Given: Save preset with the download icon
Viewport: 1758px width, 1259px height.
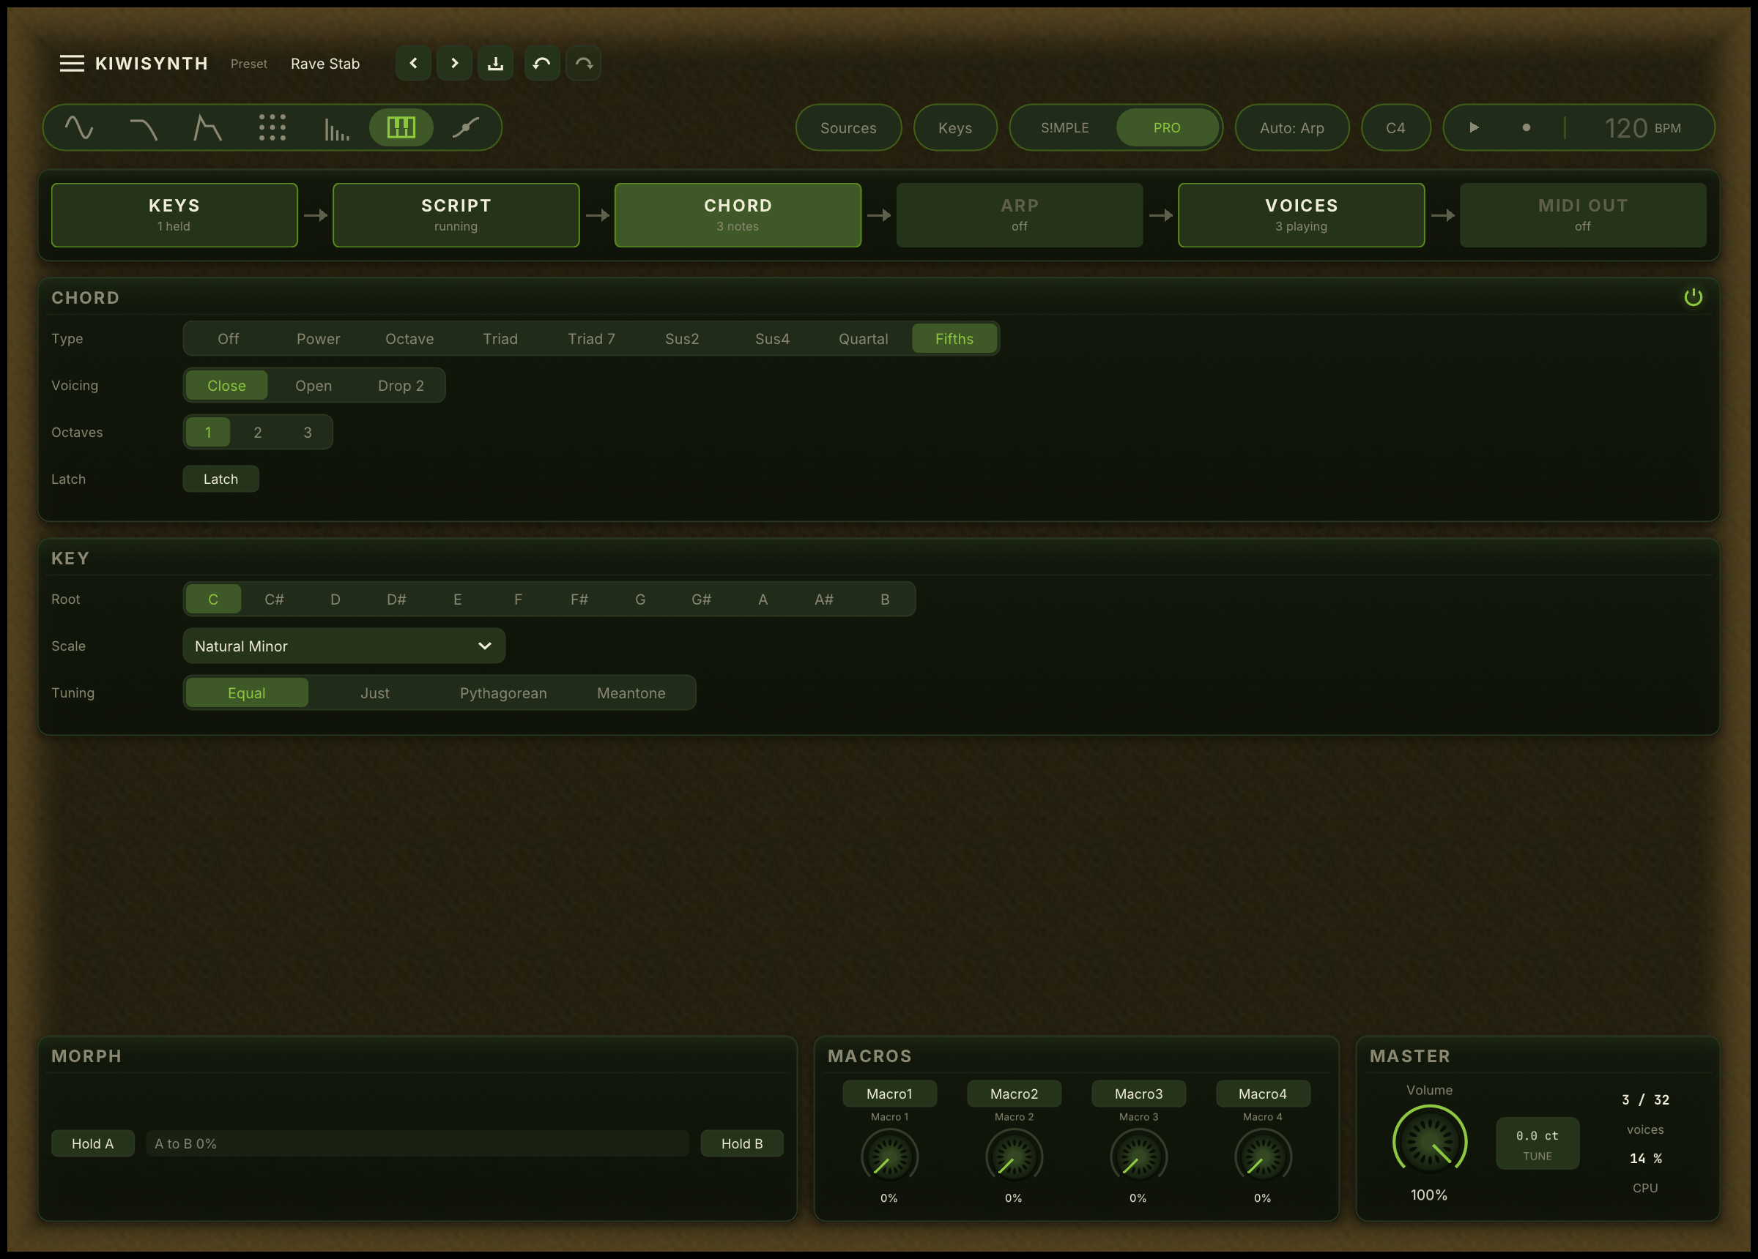Looking at the screenshot, I should click(x=496, y=64).
